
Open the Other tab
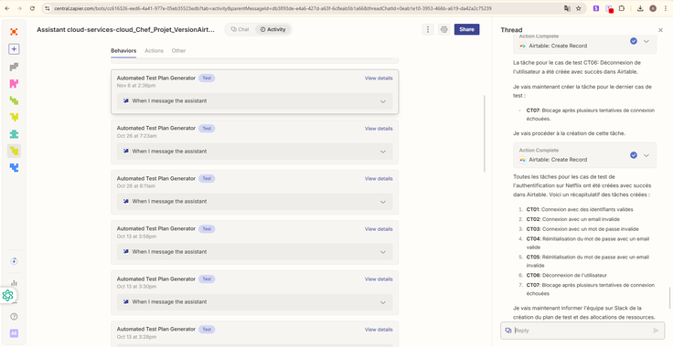coord(178,50)
